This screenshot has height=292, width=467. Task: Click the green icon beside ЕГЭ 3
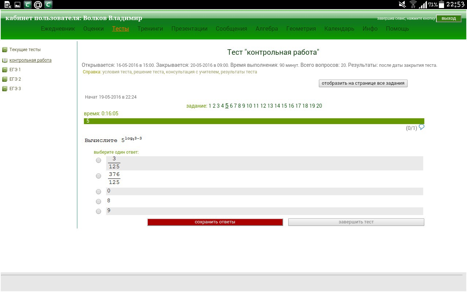5,89
